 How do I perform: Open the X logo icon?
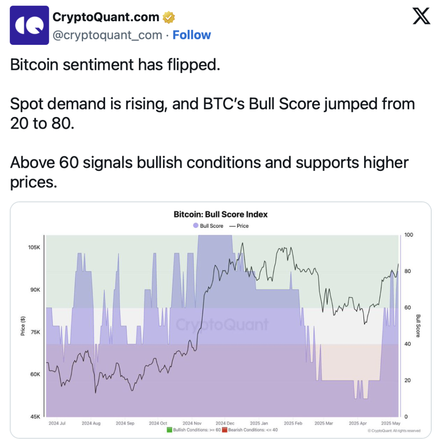click(x=421, y=16)
